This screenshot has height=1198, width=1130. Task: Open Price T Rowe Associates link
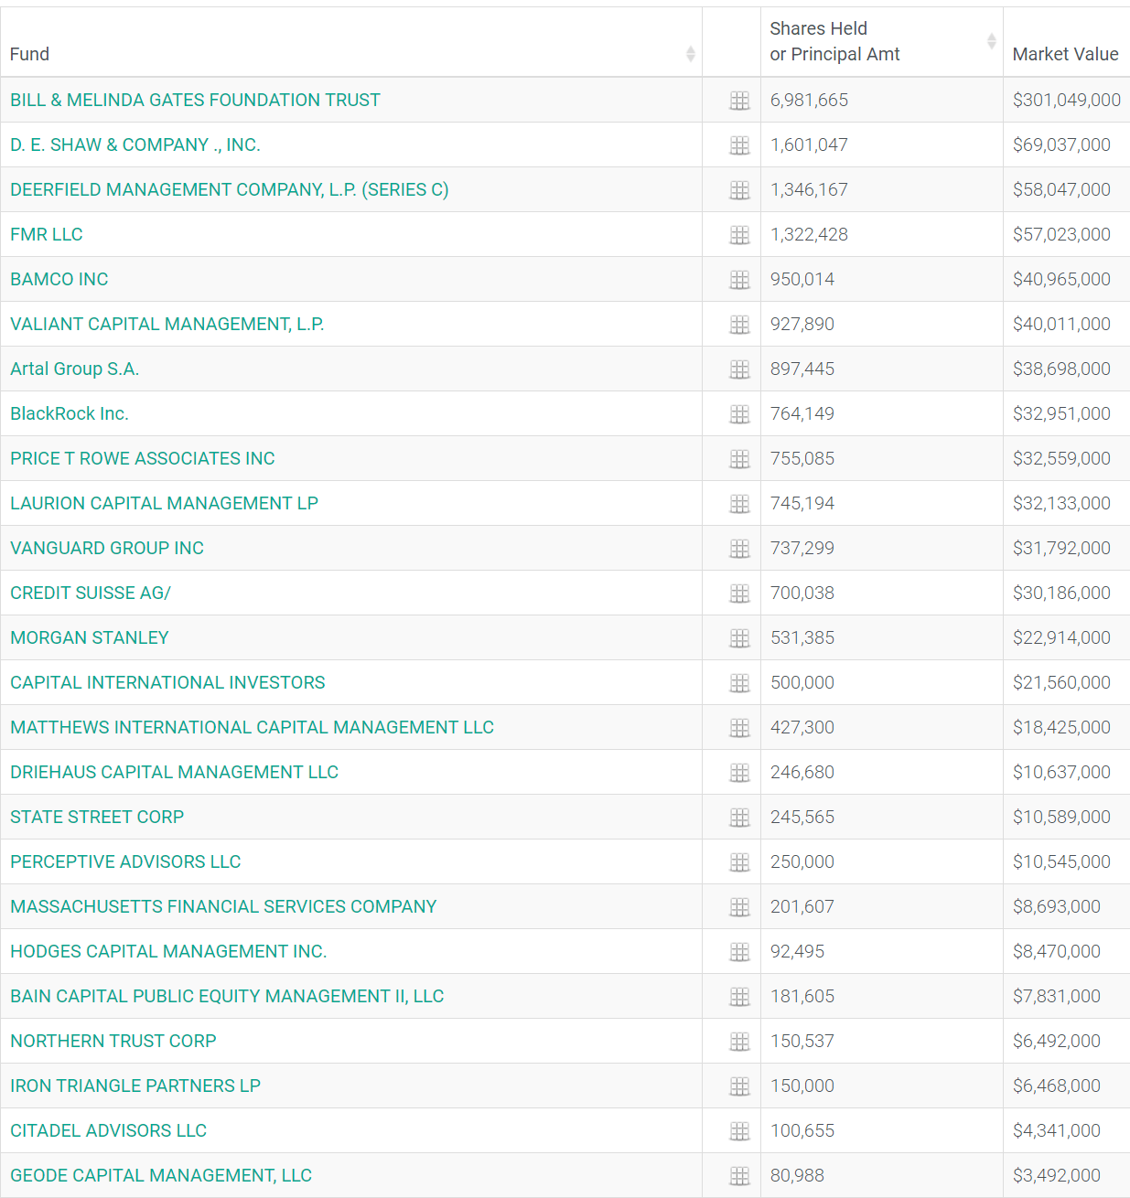pos(143,458)
